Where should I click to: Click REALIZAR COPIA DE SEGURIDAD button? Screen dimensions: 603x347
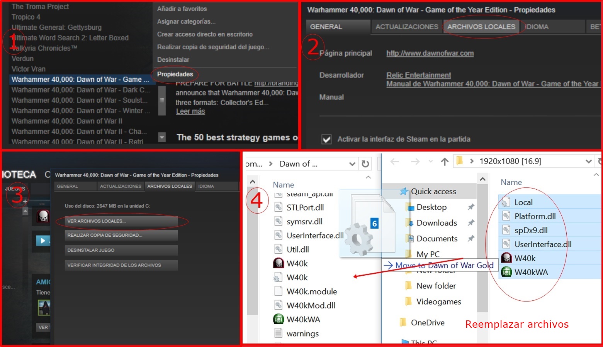point(121,235)
